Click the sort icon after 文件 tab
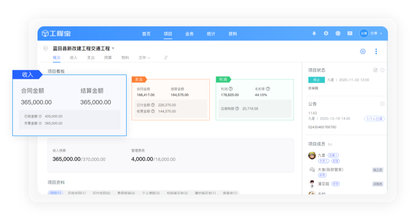The width and height of the screenshot is (416, 223). pos(166,58)
